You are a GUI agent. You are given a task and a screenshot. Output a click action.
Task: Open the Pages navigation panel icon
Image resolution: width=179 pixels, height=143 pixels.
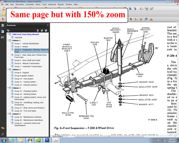pos(3,25)
